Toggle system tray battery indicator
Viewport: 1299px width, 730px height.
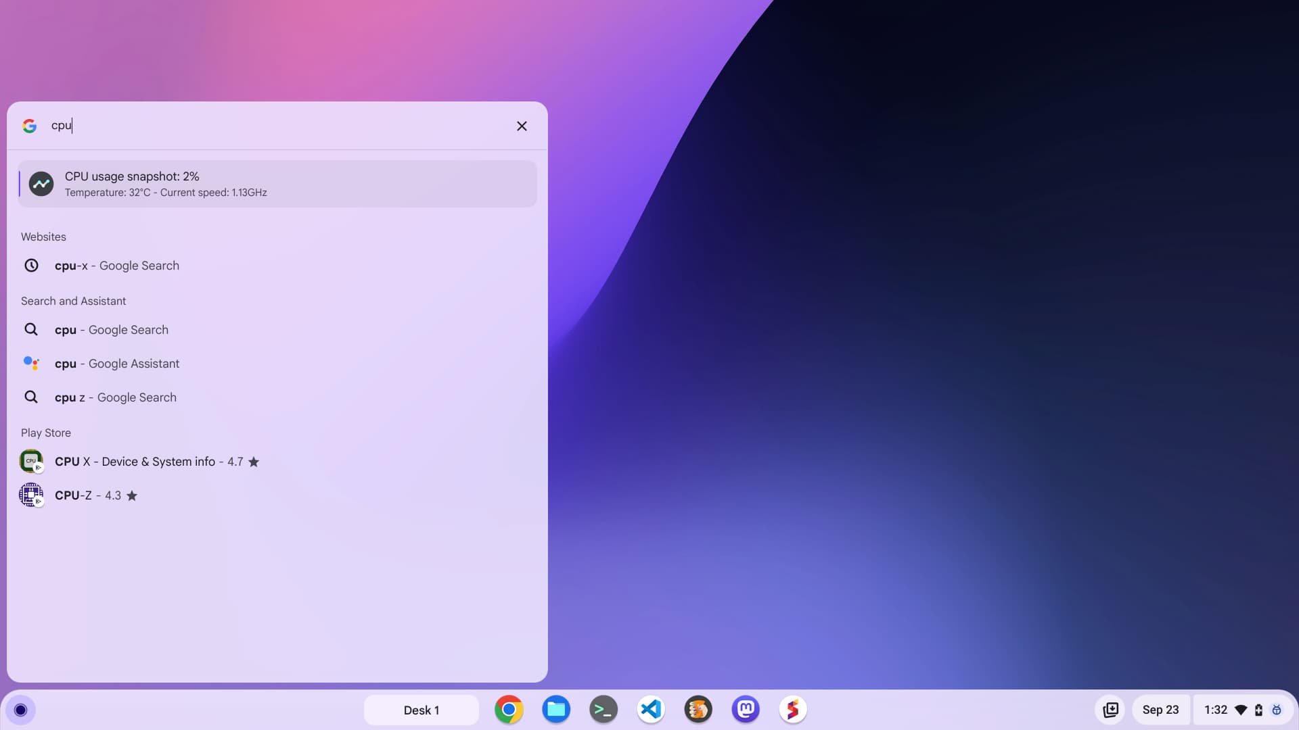(1258, 710)
